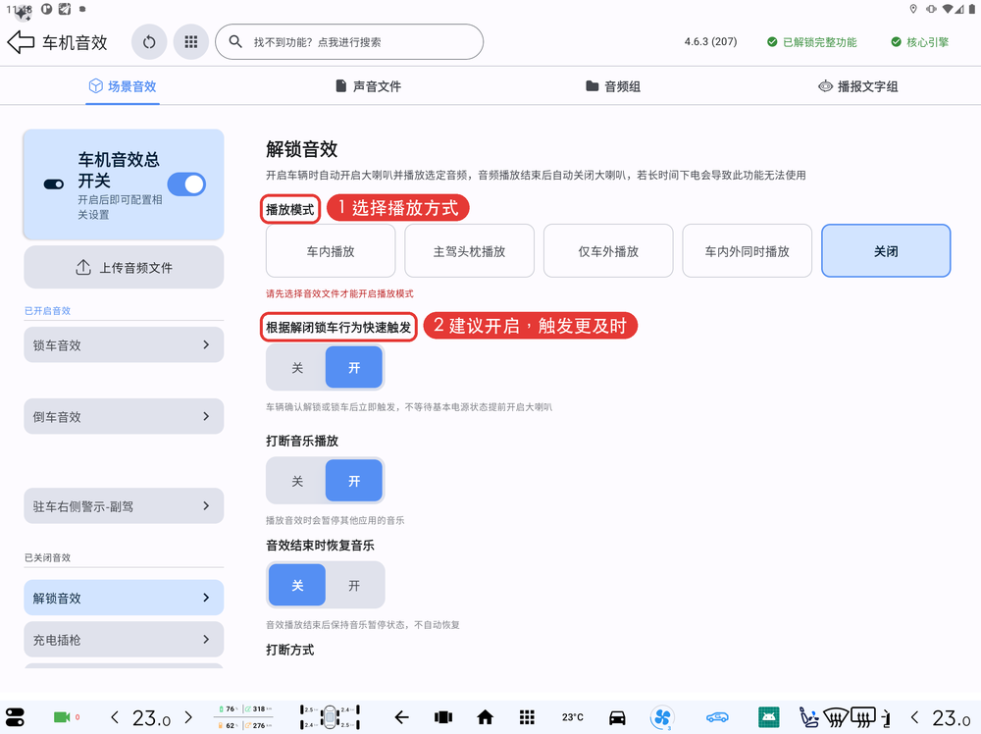Open the green Android app icon
This screenshot has width=981, height=734.
(769, 717)
